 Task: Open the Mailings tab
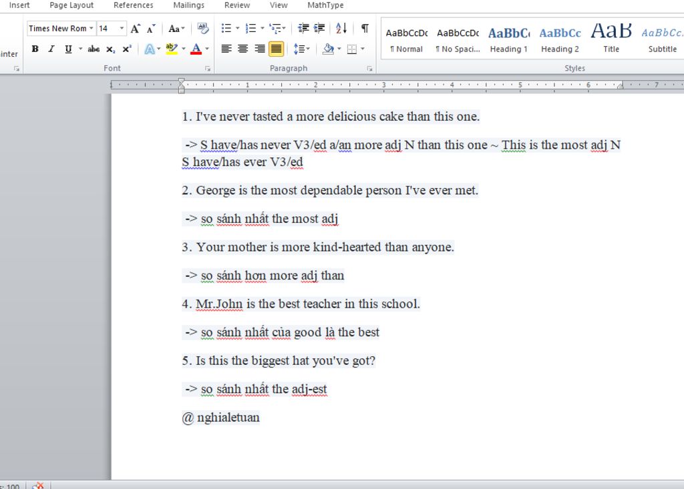click(x=189, y=5)
